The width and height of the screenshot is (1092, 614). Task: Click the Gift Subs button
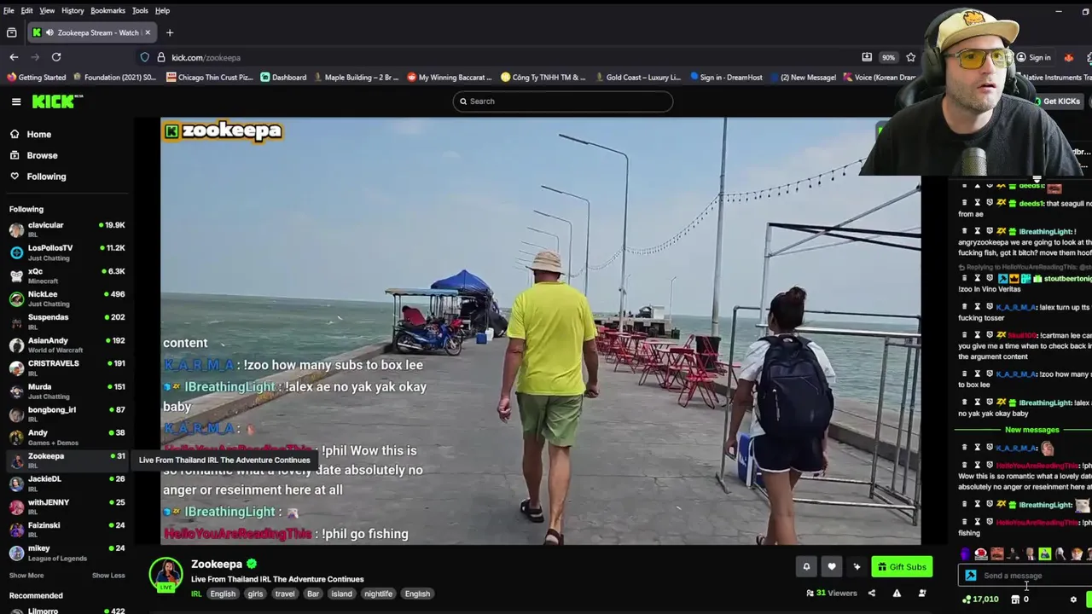[x=902, y=566]
